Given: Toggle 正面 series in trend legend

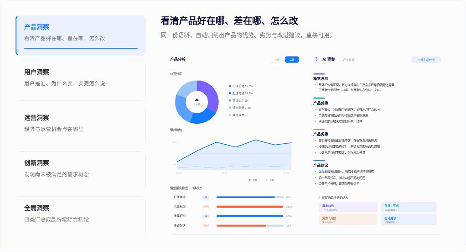Looking at the screenshot, I should [x=253, y=180].
